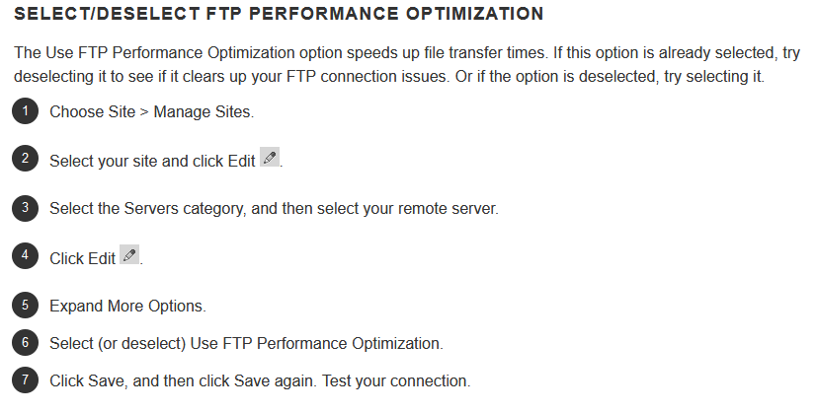This screenshot has height=413, width=817.
Task: Click the Edit pencil icon in step 4
Action: pos(129,254)
